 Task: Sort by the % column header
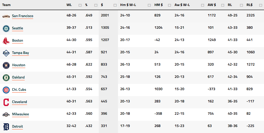86,5
